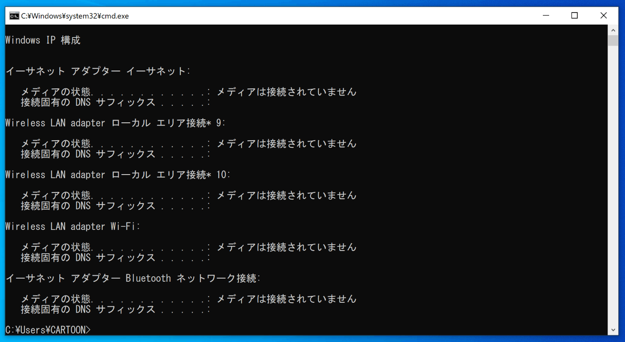
Task: Click the メディアの状態 line under Wi-Fi adapter
Action: pos(189,247)
